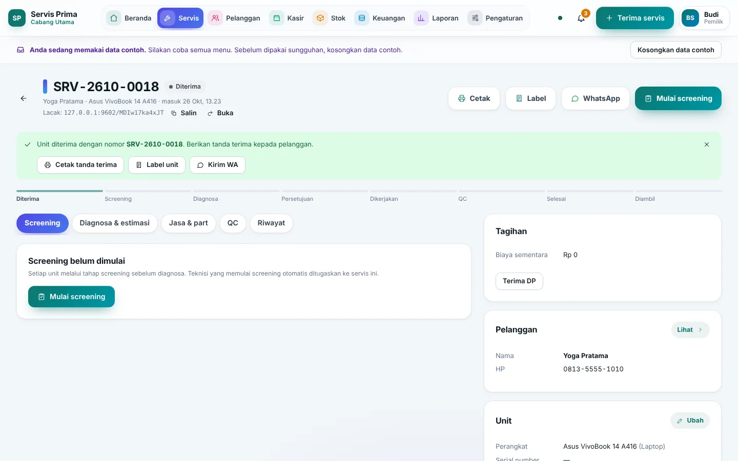Open the Kasir menu

click(287, 18)
